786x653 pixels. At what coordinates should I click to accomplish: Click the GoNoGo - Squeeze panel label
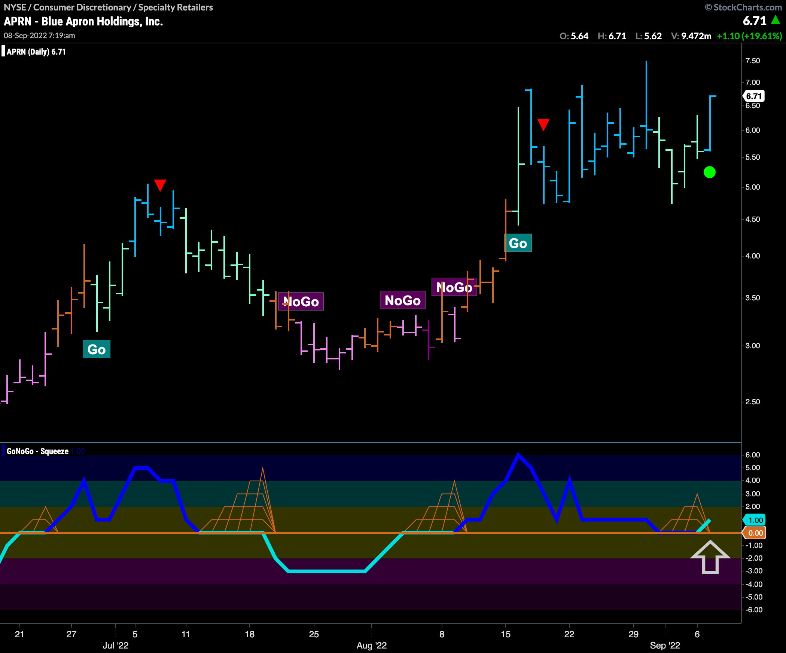(x=37, y=451)
